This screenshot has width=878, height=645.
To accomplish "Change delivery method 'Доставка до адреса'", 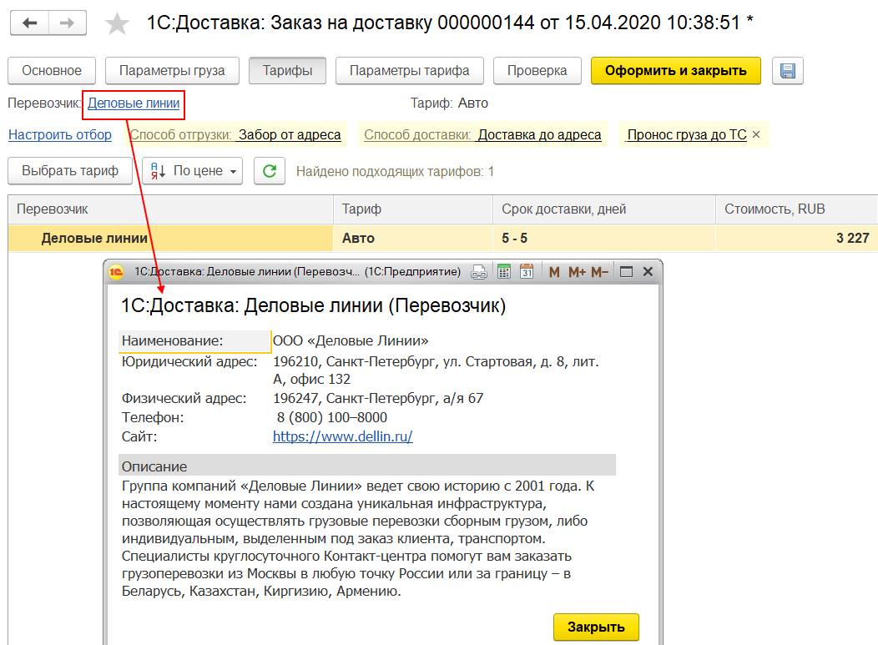I will click(539, 135).
